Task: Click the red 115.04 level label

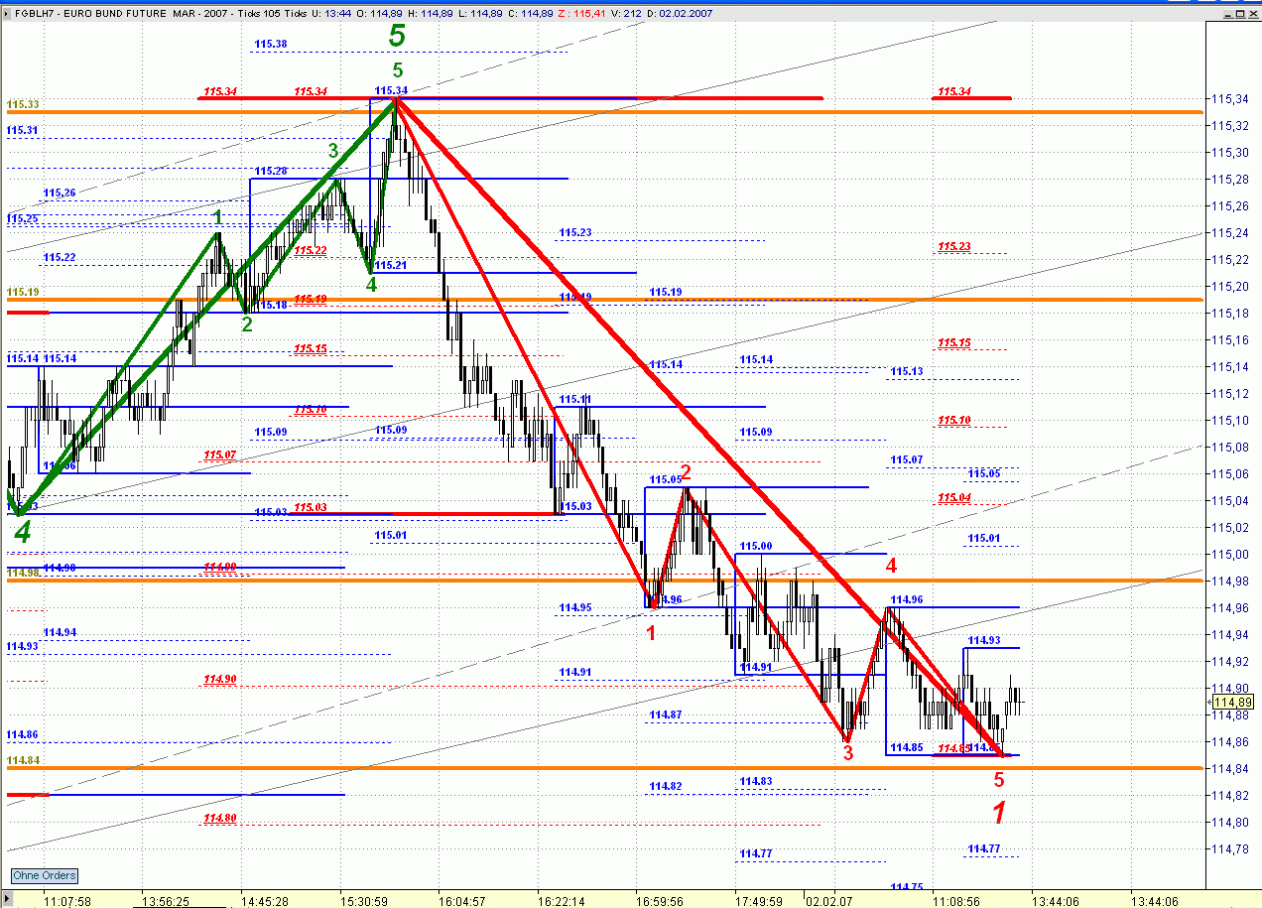Action: coord(954,497)
